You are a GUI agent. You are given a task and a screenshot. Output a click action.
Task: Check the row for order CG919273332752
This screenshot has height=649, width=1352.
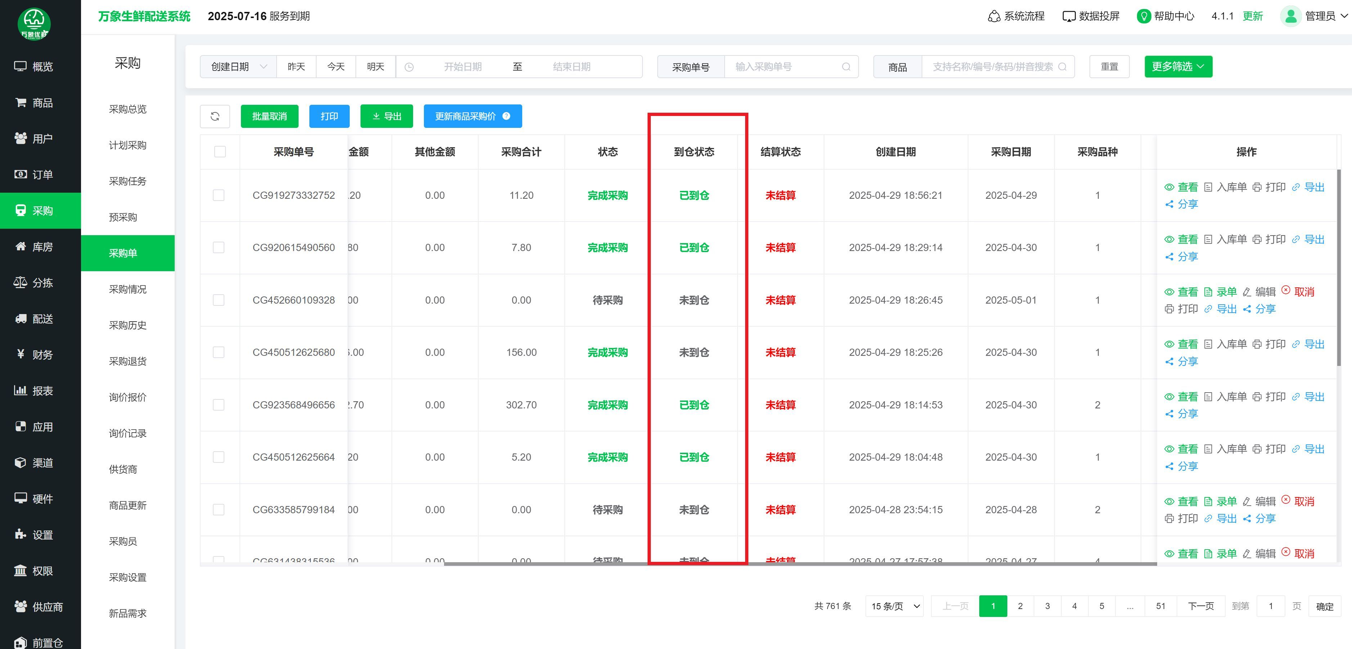coord(219,195)
